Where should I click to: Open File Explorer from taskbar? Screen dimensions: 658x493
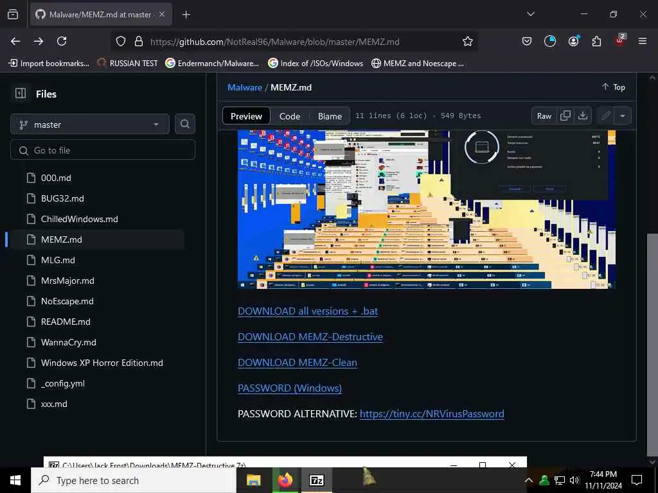pos(253,480)
